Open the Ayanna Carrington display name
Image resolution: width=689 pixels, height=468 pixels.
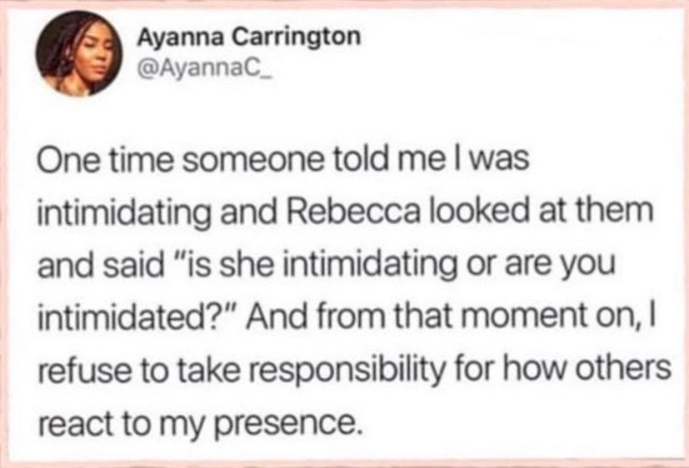[248, 37]
